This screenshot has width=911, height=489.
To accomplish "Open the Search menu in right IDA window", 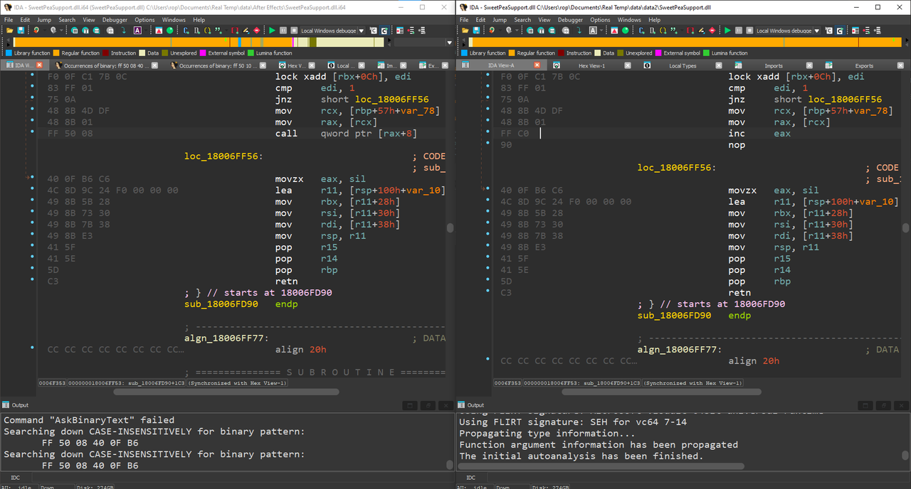I will (522, 20).
